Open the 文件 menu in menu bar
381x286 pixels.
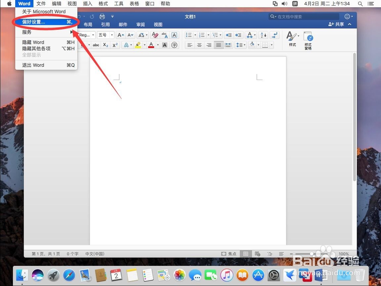point(41,4)
